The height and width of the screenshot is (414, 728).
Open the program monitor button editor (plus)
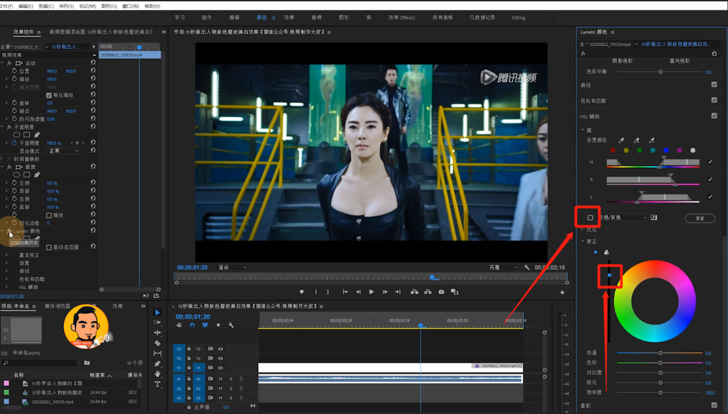(x=562, y=293)
